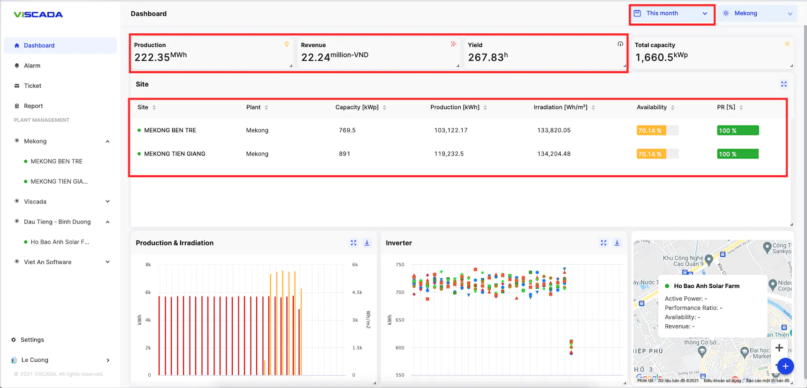
Task: Expand the Viscada plant group
Action: click(107, 201)
